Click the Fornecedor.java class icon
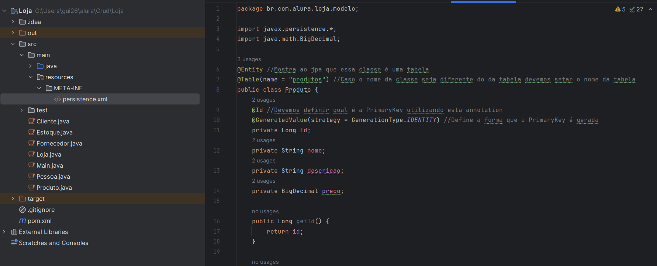 point(31,143)
